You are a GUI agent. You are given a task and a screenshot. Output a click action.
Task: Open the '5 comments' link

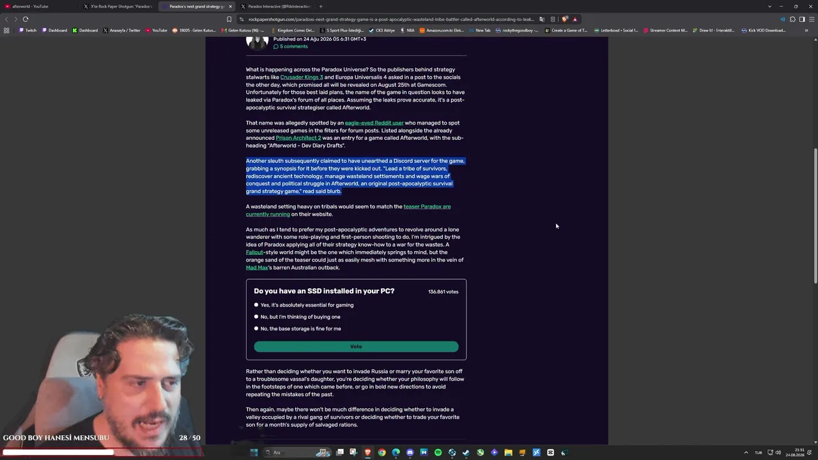pyautogui.click(x=291, y=47)
